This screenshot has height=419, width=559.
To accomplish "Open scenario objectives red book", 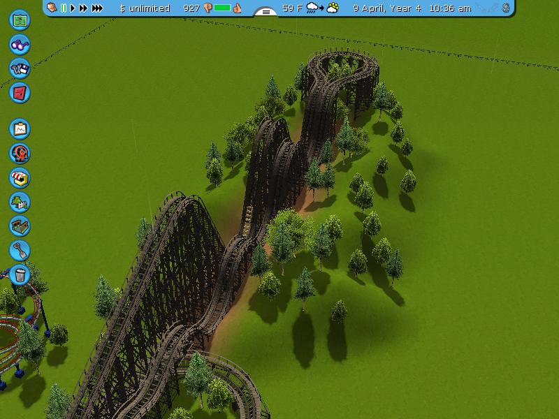I will point(20,93).
